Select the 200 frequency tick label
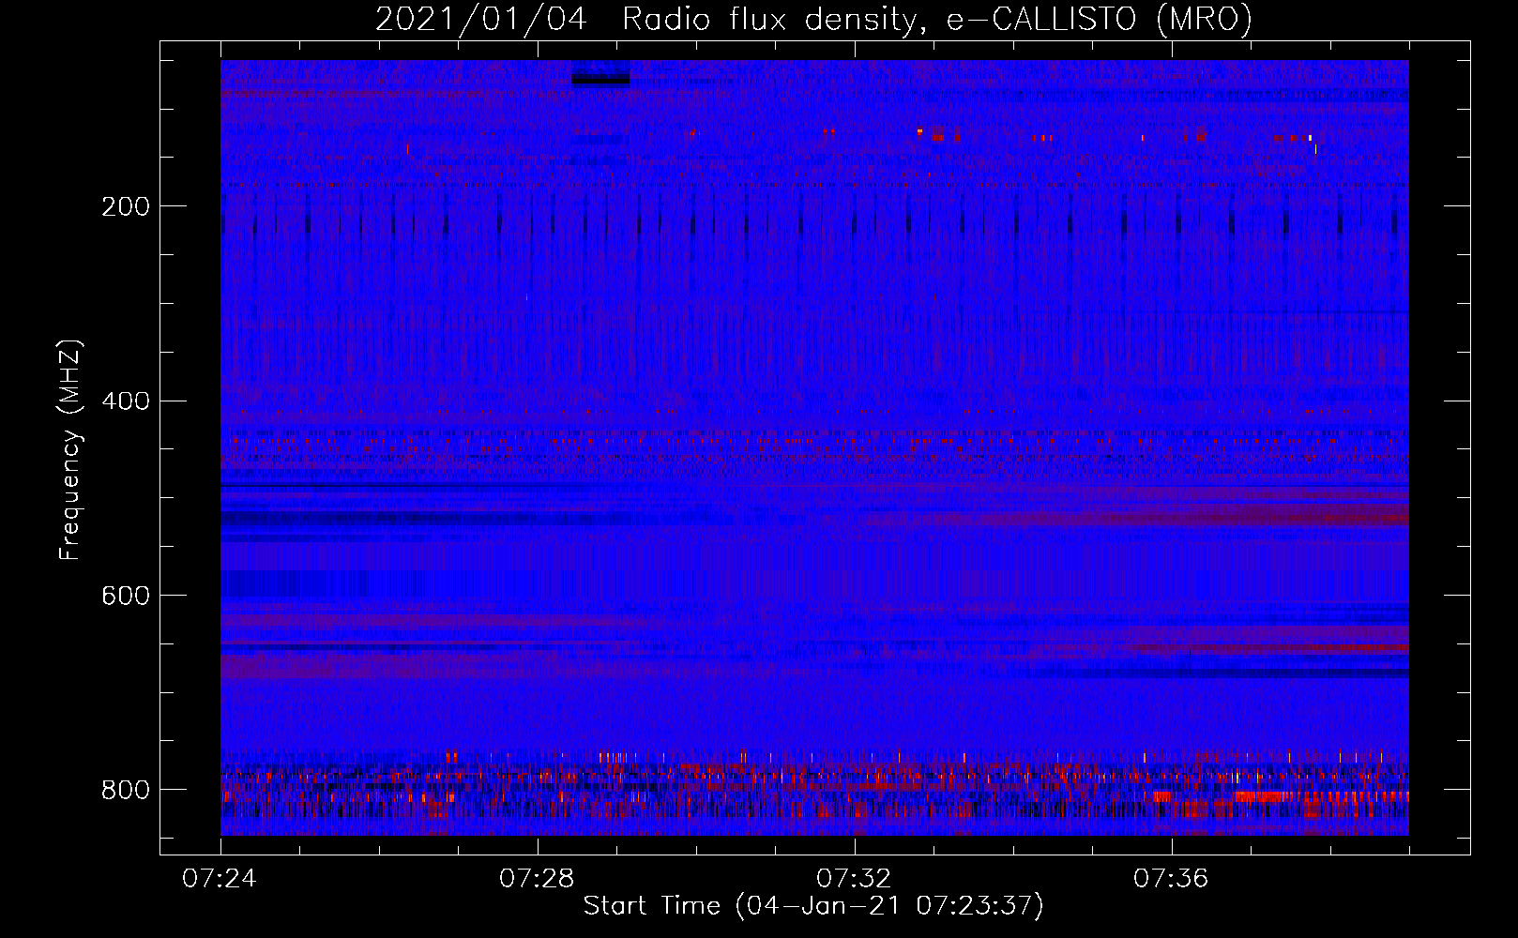The width and height of the screenshot is (1518, 938). point(126,206)
